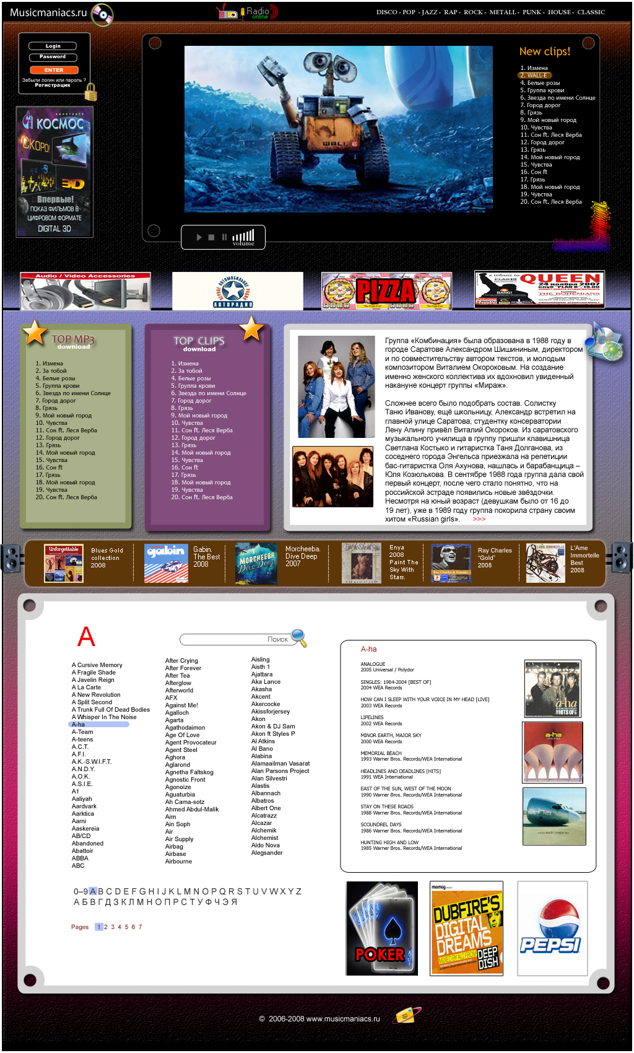Select Группа крови in TOP CLIPS list
634x1053 pixels.
pyautogui.click(x=193, y=386)
